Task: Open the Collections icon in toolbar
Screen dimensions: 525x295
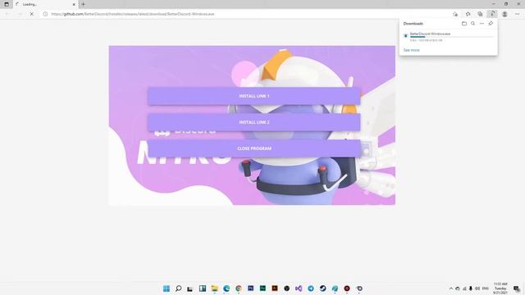Action: click(x=480, y=14)
